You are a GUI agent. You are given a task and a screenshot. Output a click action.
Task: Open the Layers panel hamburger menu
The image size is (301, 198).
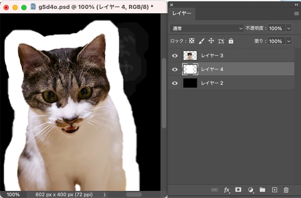point(297,13)
